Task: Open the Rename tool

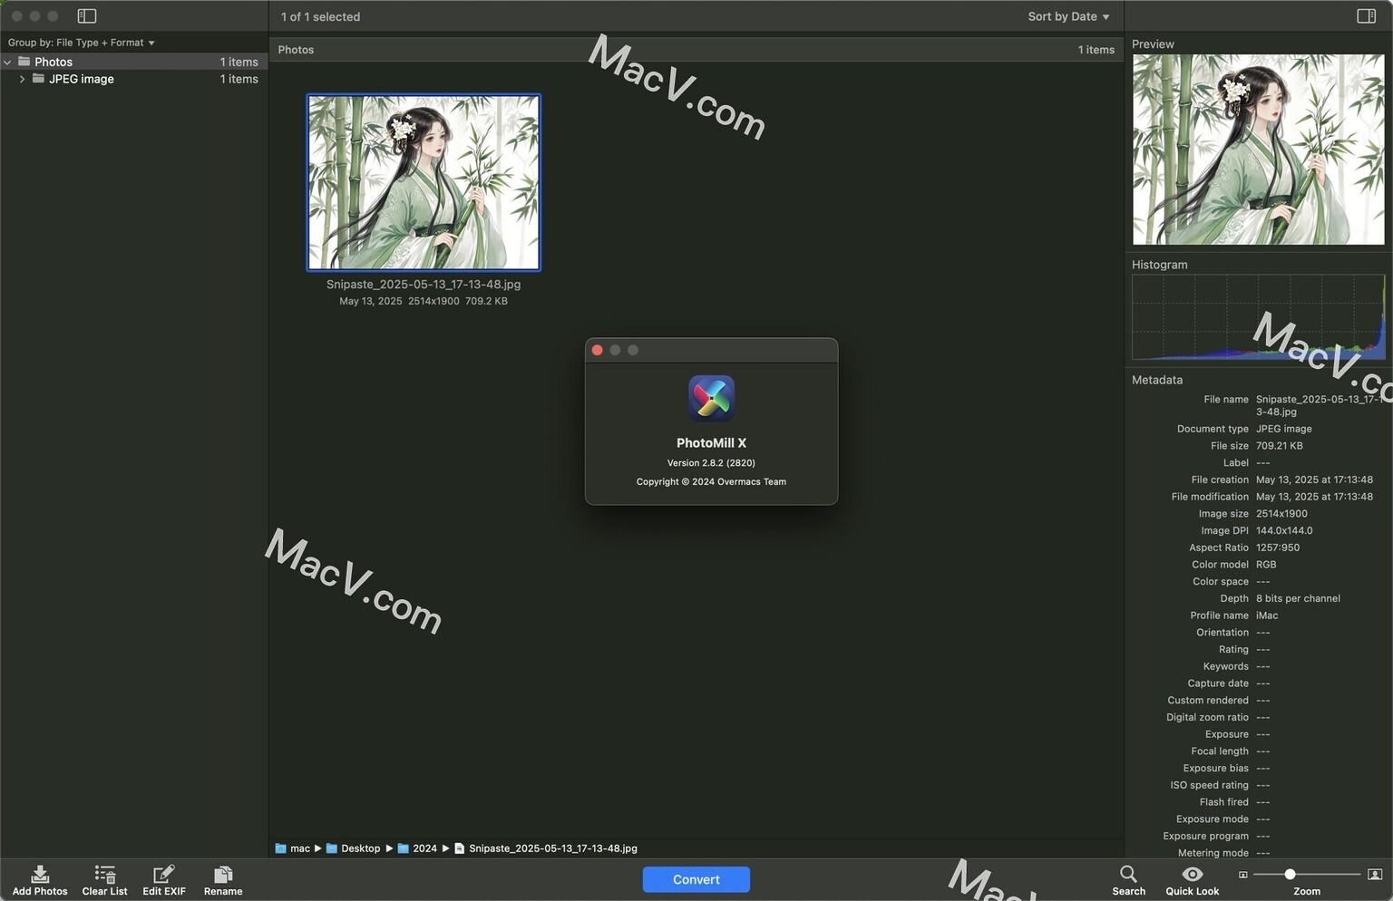Action: coord(223,874)
